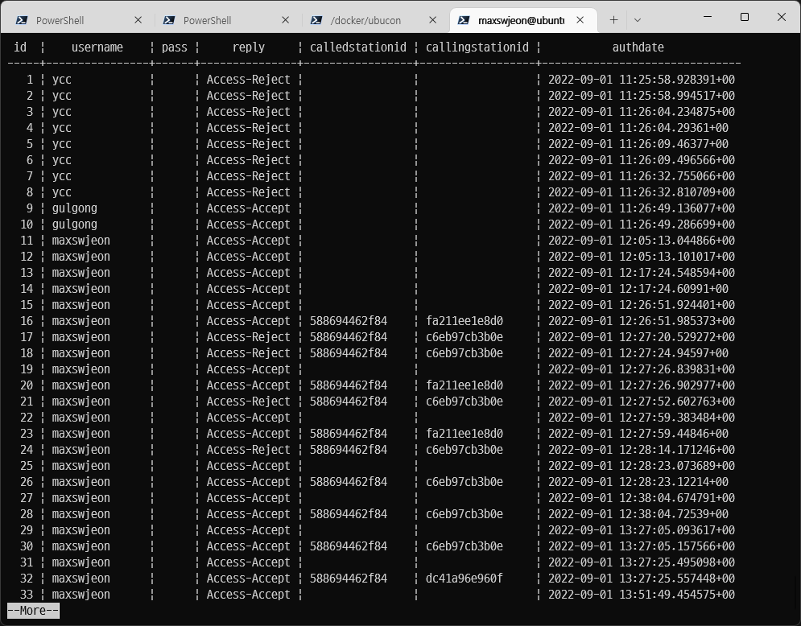The image size is (801, 626).
Task: Close the active maxswjeon@ubuntu tab
Action: pos(580,20)
